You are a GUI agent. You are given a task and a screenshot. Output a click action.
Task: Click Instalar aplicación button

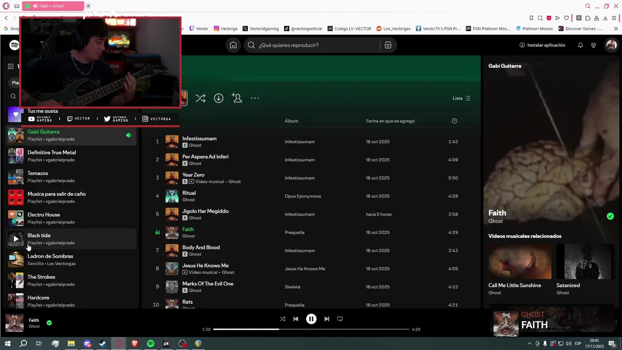tap(542, 45)
